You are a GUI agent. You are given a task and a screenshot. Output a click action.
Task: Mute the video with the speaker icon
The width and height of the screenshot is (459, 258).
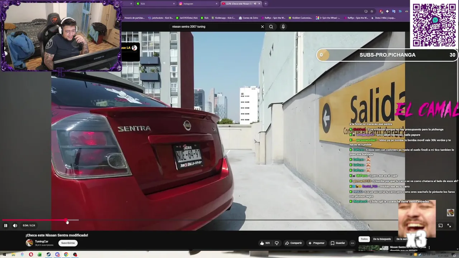[x=15, y=225]
